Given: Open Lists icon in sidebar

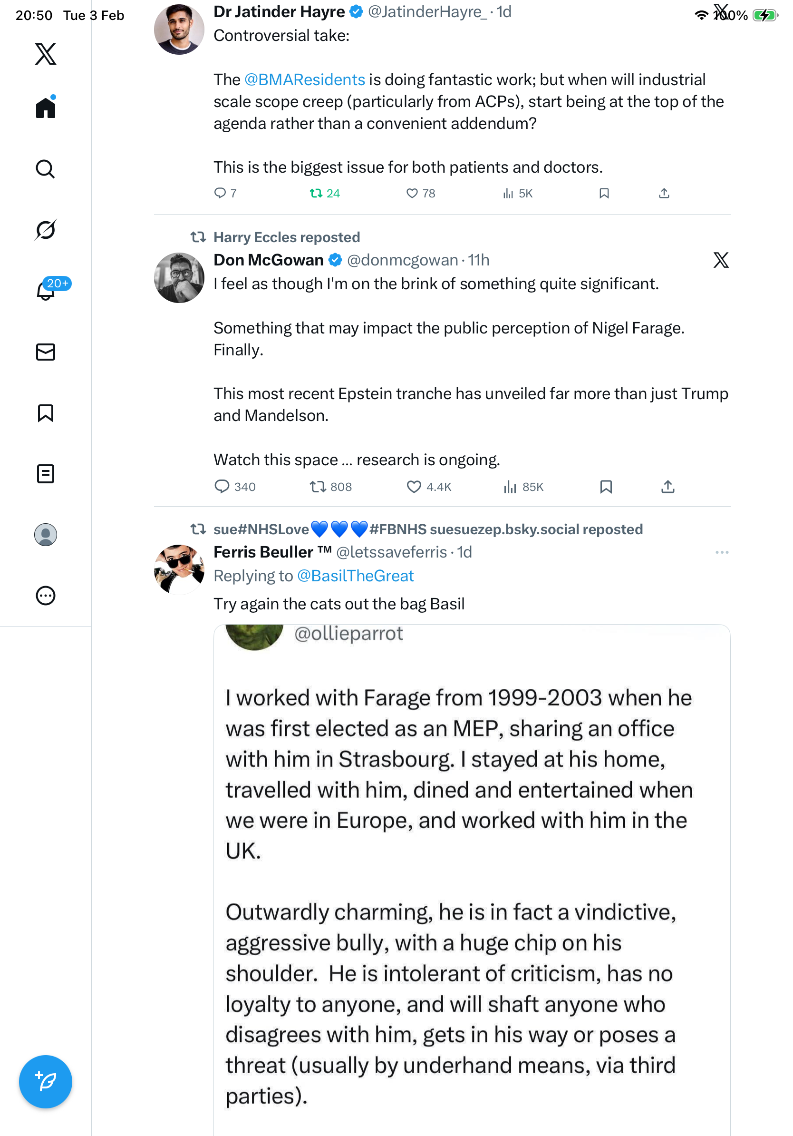Looking at the screenshot, I should (46, 473).
